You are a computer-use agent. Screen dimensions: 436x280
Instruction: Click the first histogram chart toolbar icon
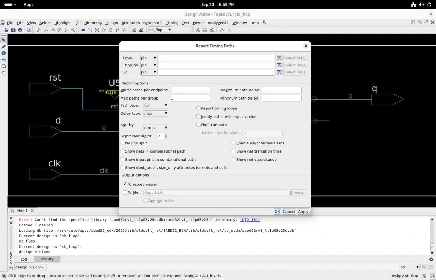[x=134, y=30]
